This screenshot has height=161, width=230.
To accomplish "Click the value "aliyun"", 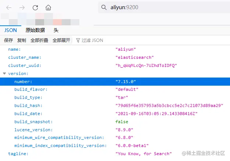I will (x=126, y=49).
